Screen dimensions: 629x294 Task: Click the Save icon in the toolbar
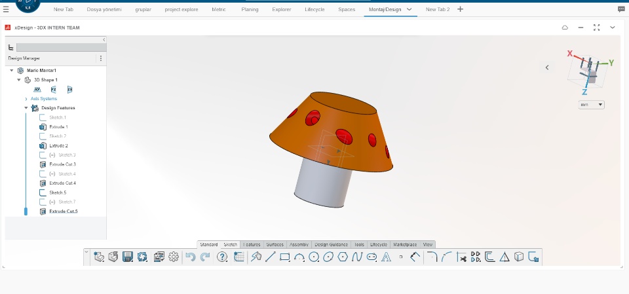128,257
